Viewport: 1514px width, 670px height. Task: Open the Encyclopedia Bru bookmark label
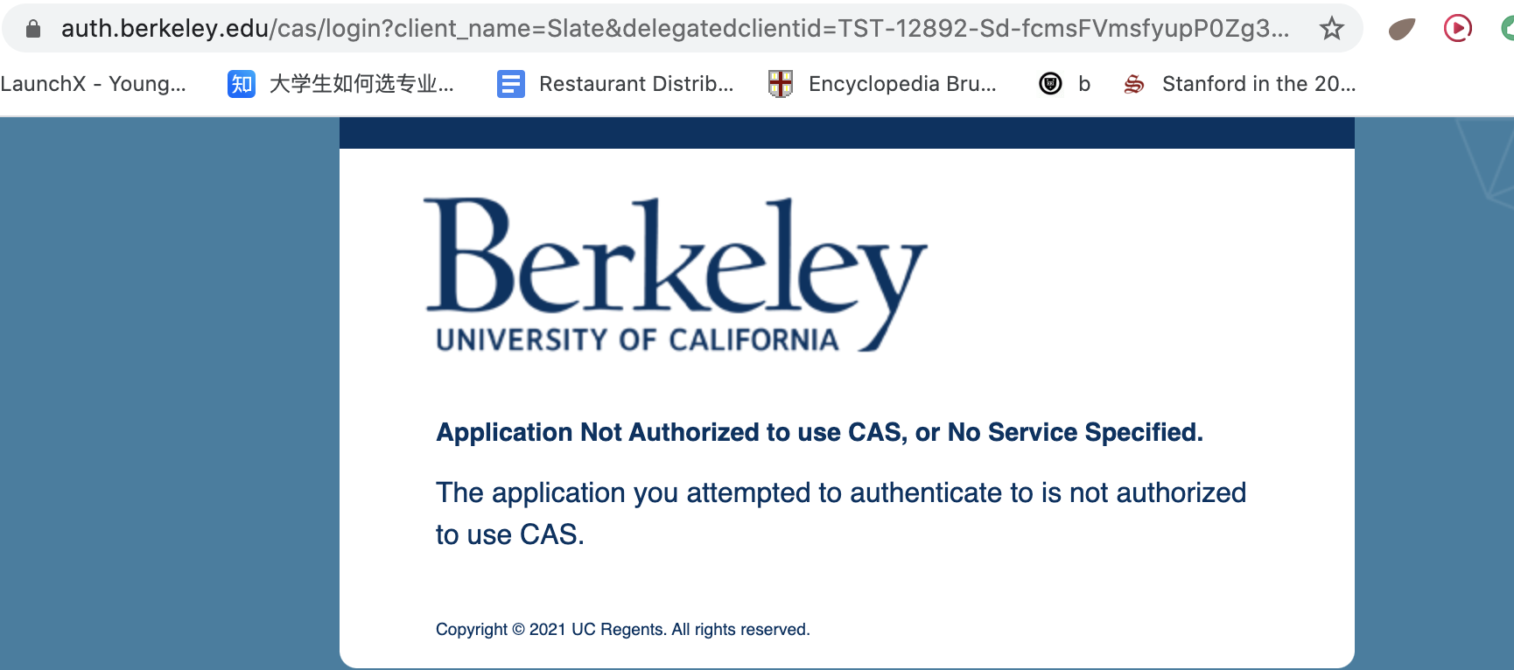pyautogui.click(x=902, y=84)
